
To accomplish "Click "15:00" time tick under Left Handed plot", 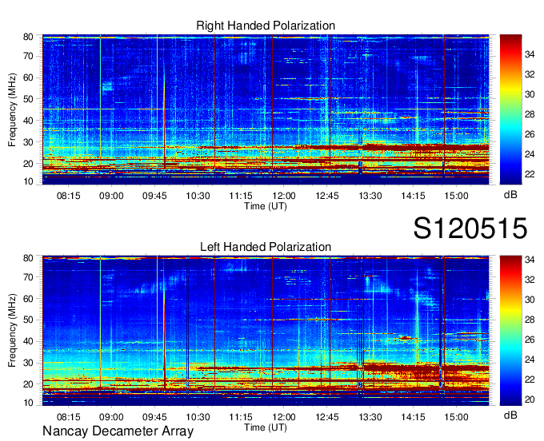I will (x=456, y=417).
